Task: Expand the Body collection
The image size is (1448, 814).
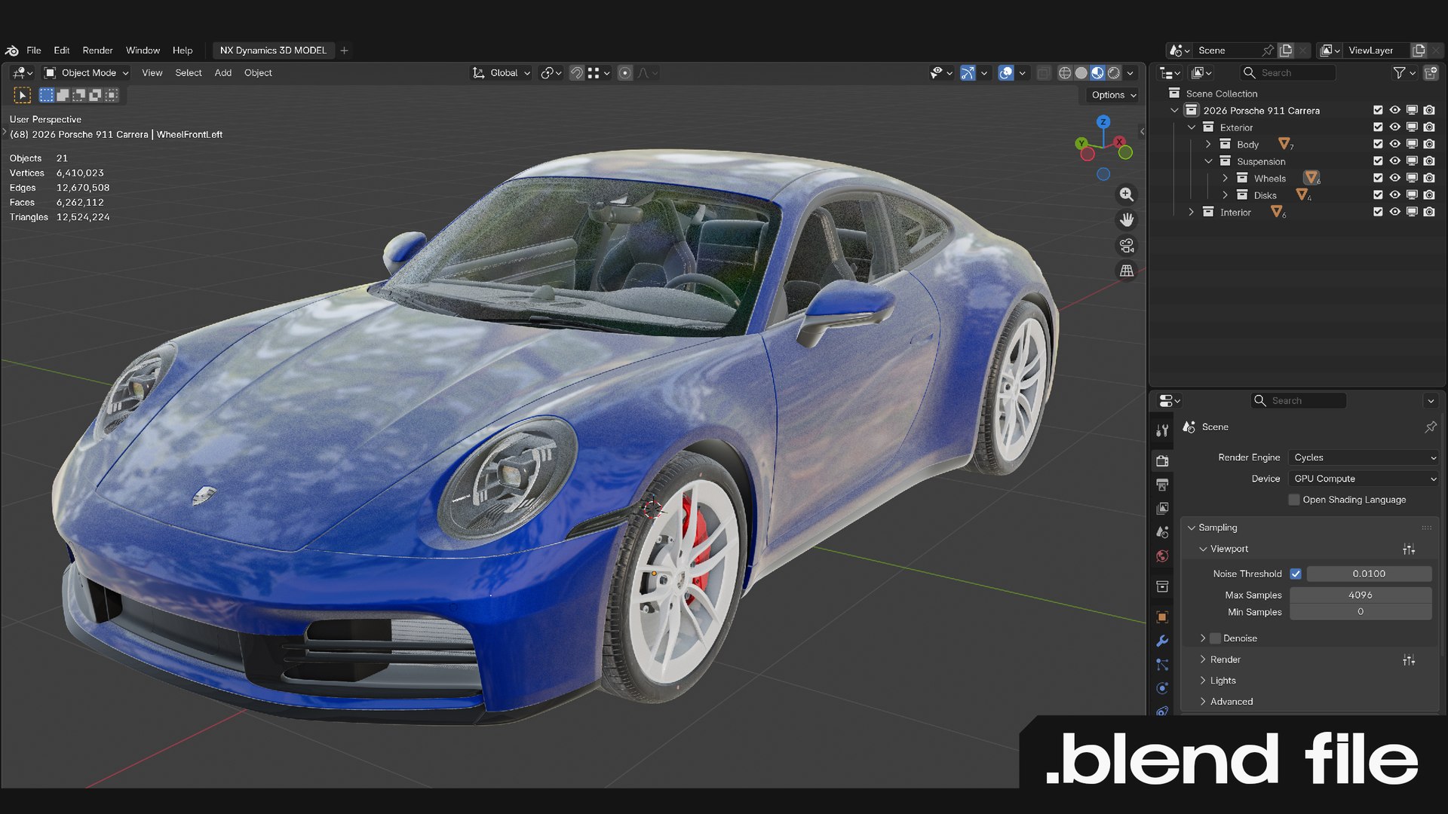Action: tap(1208, 145)
